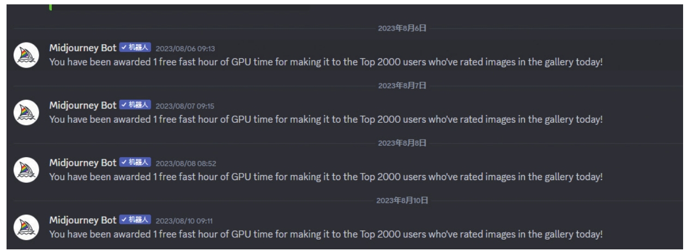688x251 pixels.
Task: Click Midjourney Bot avatar on 08/06 message
Action: pyautogui.click(x=26, y=55)
